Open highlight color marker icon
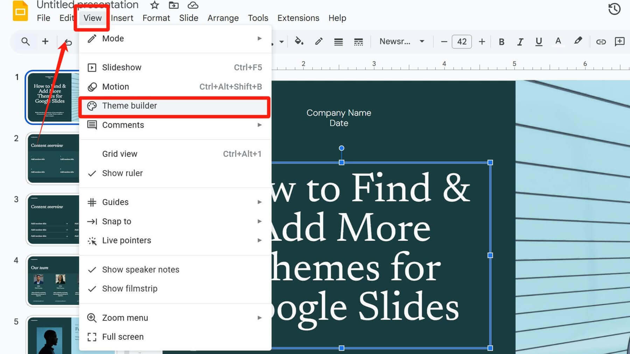 pyautogui.click(x=578, y=41)
